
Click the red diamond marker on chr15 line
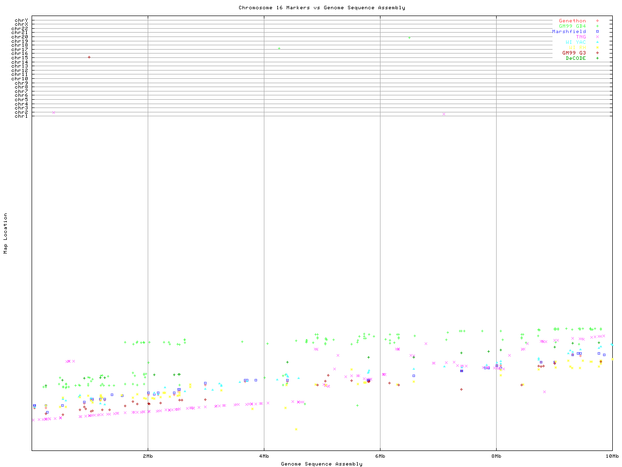coord(89,57)
